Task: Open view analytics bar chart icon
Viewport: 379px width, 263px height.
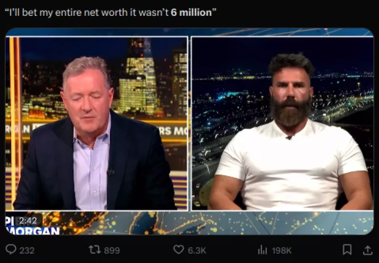Action: coord(262,250)
